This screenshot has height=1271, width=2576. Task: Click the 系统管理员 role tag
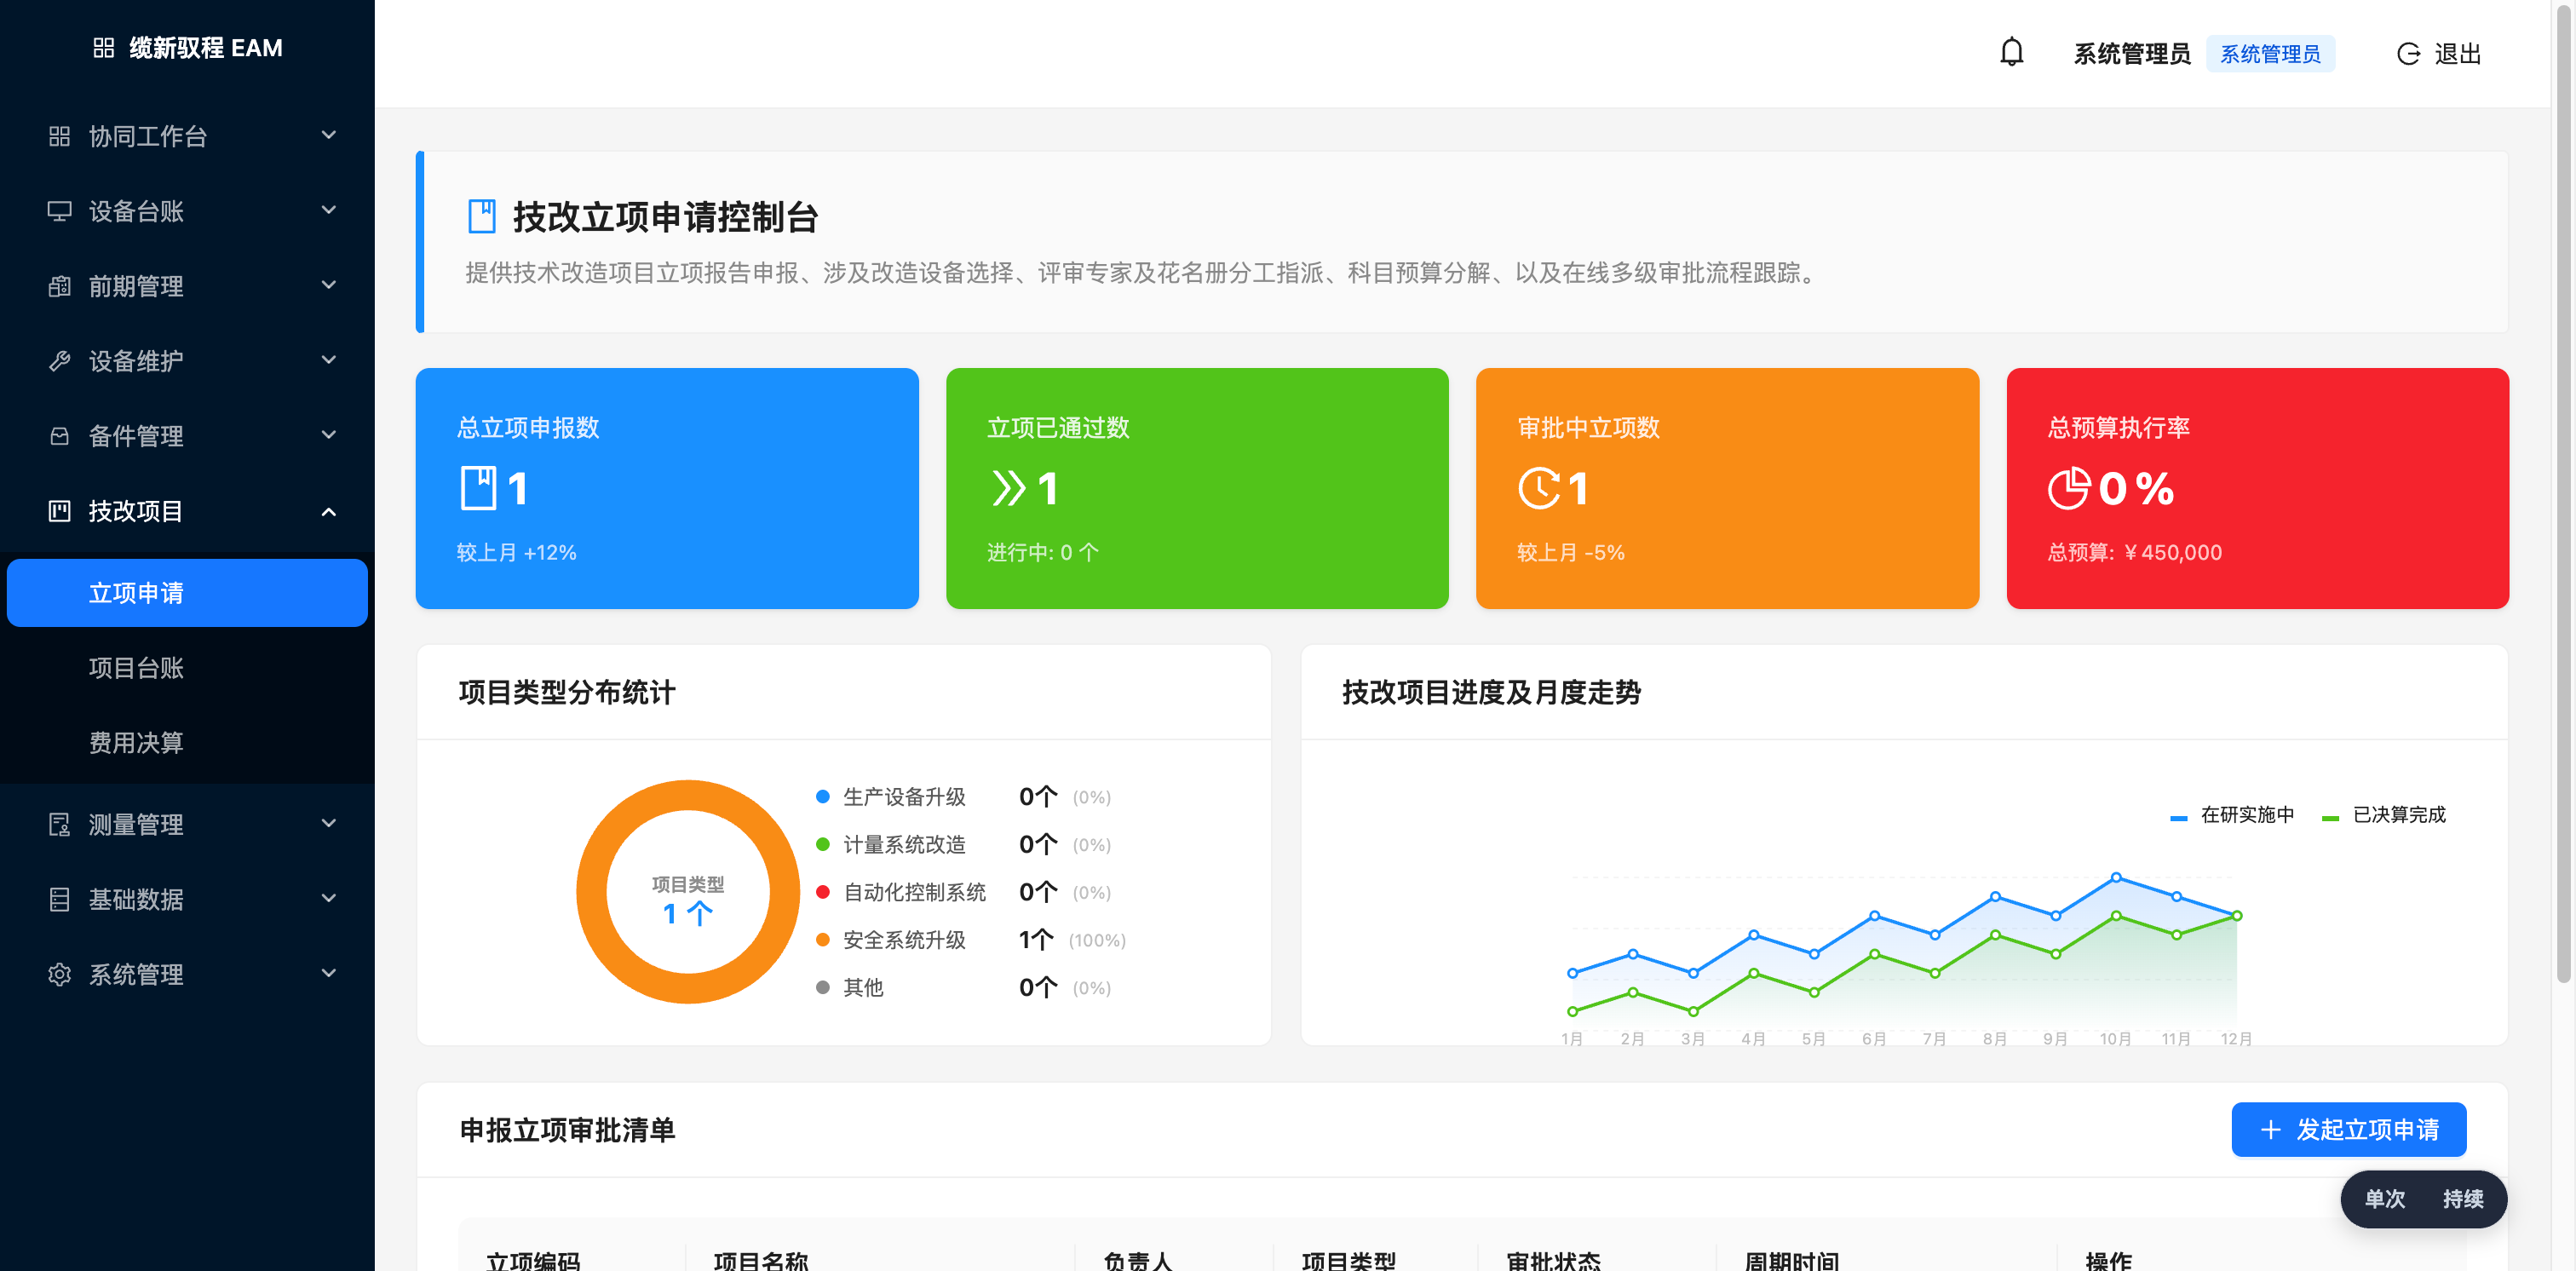(2270, 54)
